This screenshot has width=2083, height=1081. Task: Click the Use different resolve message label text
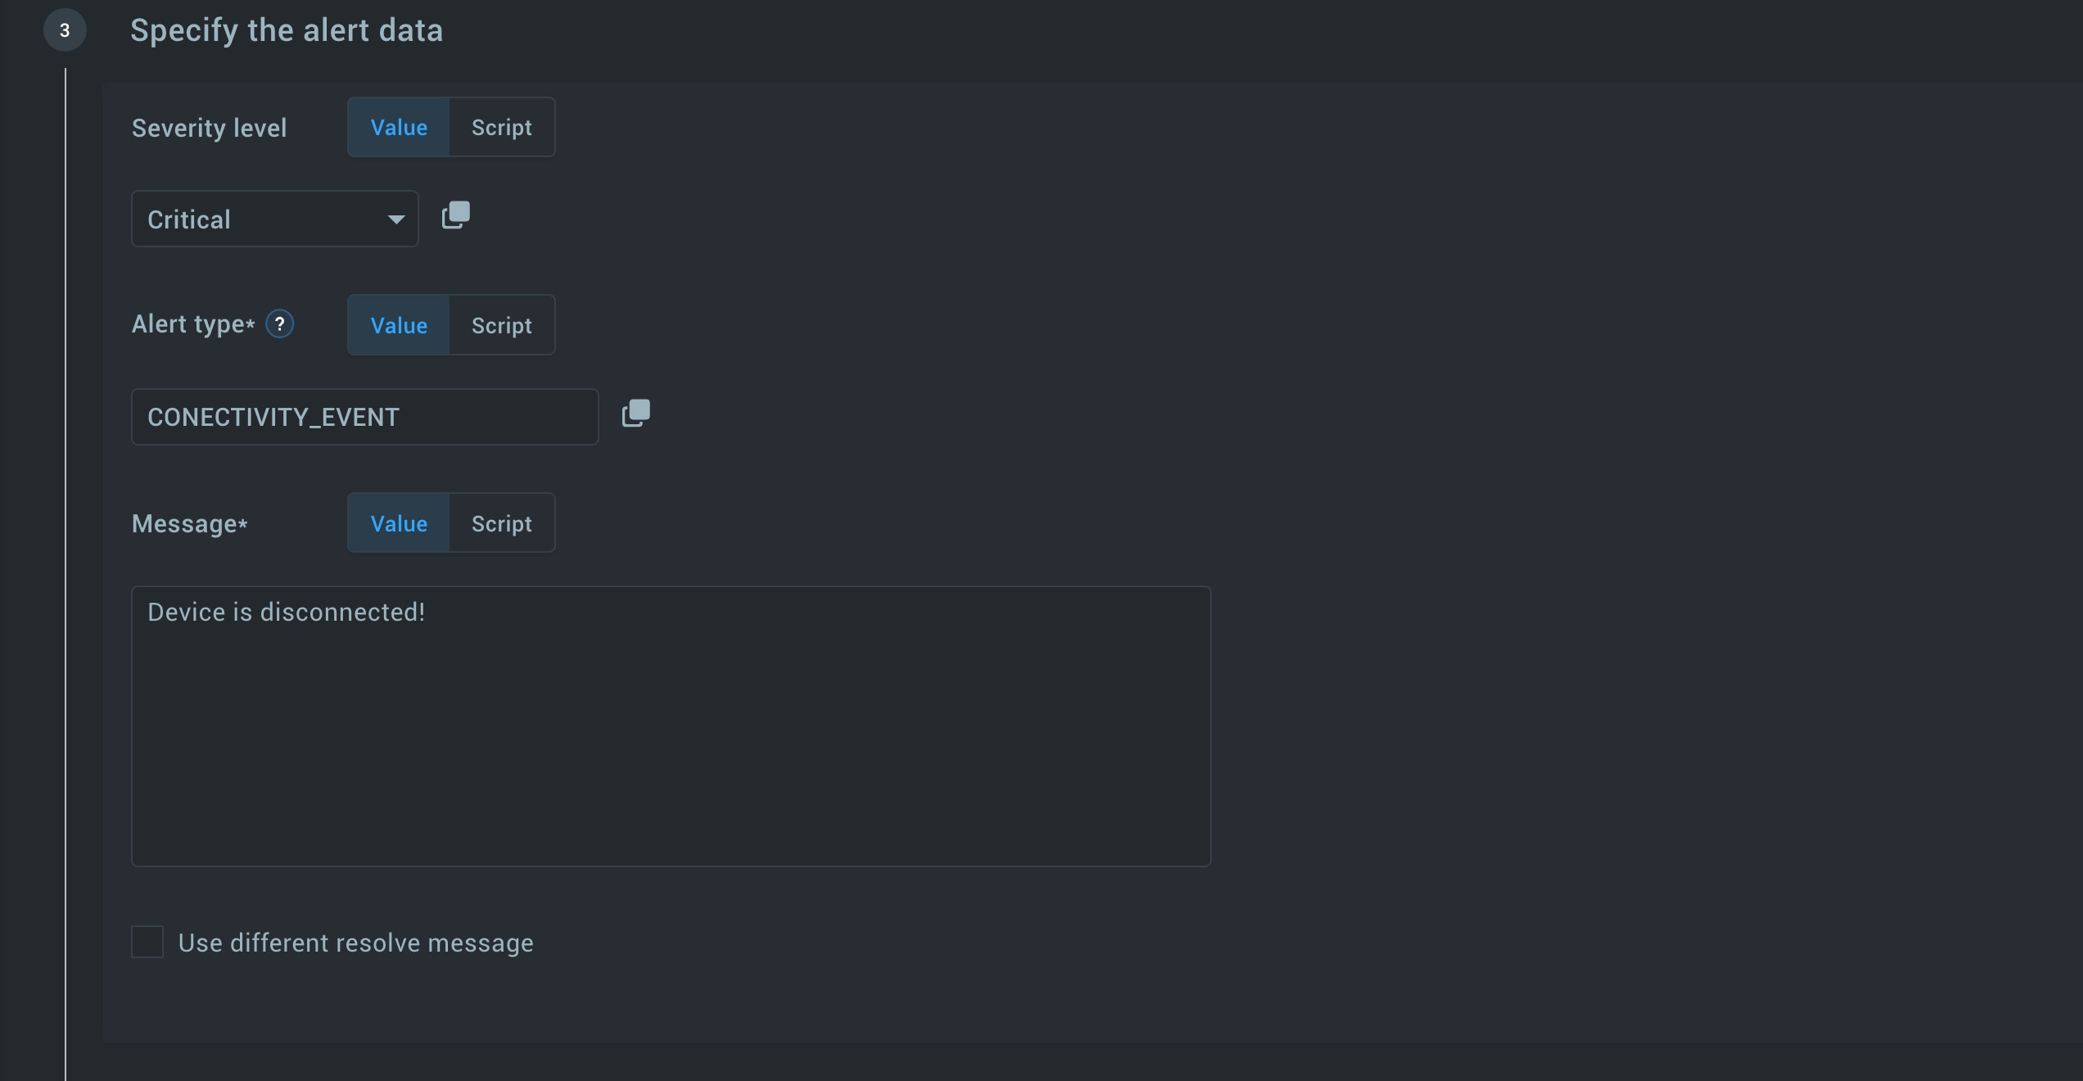356,943
